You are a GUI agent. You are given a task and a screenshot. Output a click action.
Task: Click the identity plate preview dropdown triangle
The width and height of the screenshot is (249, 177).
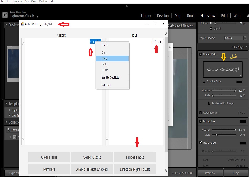[241, 76]
